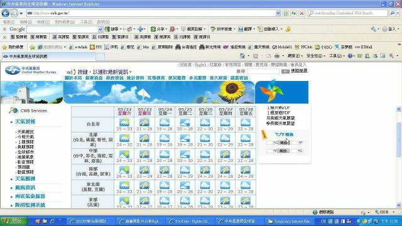
Task: Click the Central Weather Bureau logo
Action: pyautogui.click(x=31, y=70)
